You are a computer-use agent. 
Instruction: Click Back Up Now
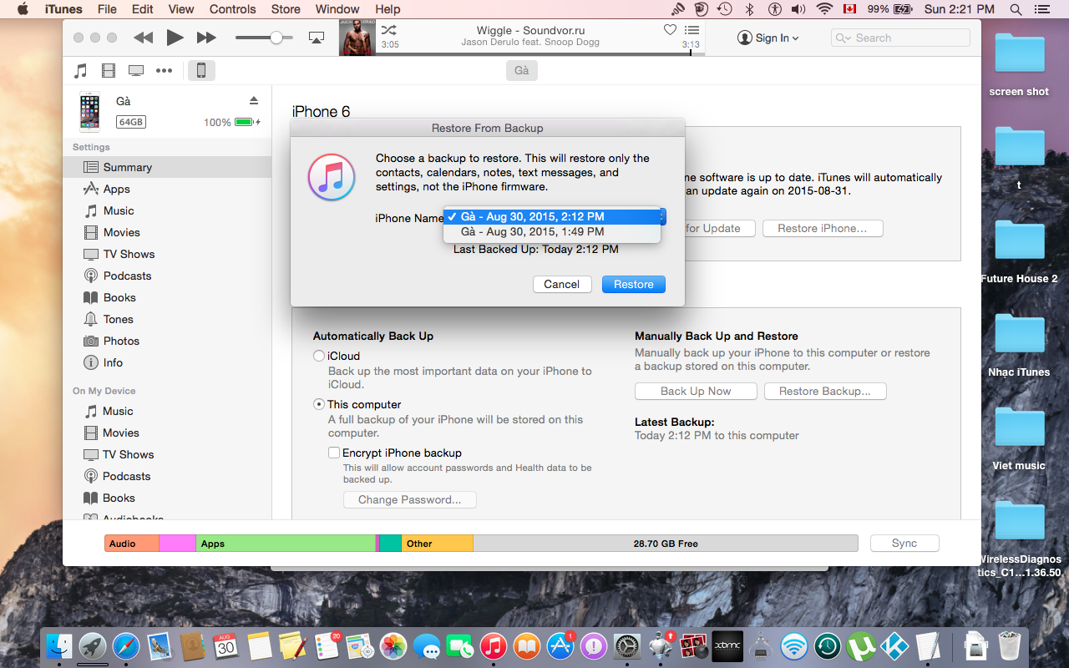(x=696, y=391)
